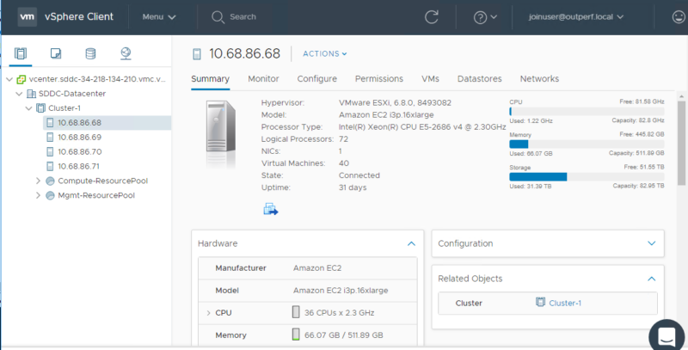Click the Memory usage bar

pos(587,144)
